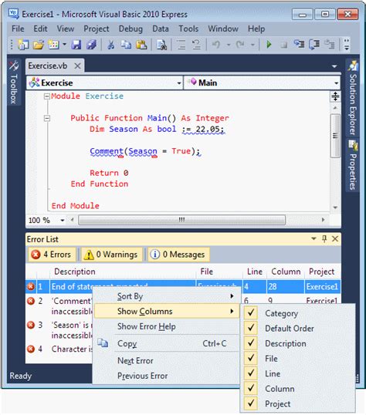Click the editor horizontal scrollbar thumb
Image resolution: width=366 pixels, height=415 pixels.
[x=181, y=220]
